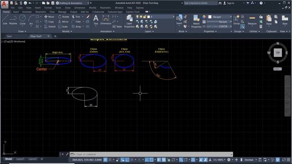Toggle transparency display in status bar
Screen dimensions: 292x164
[164, 160]
